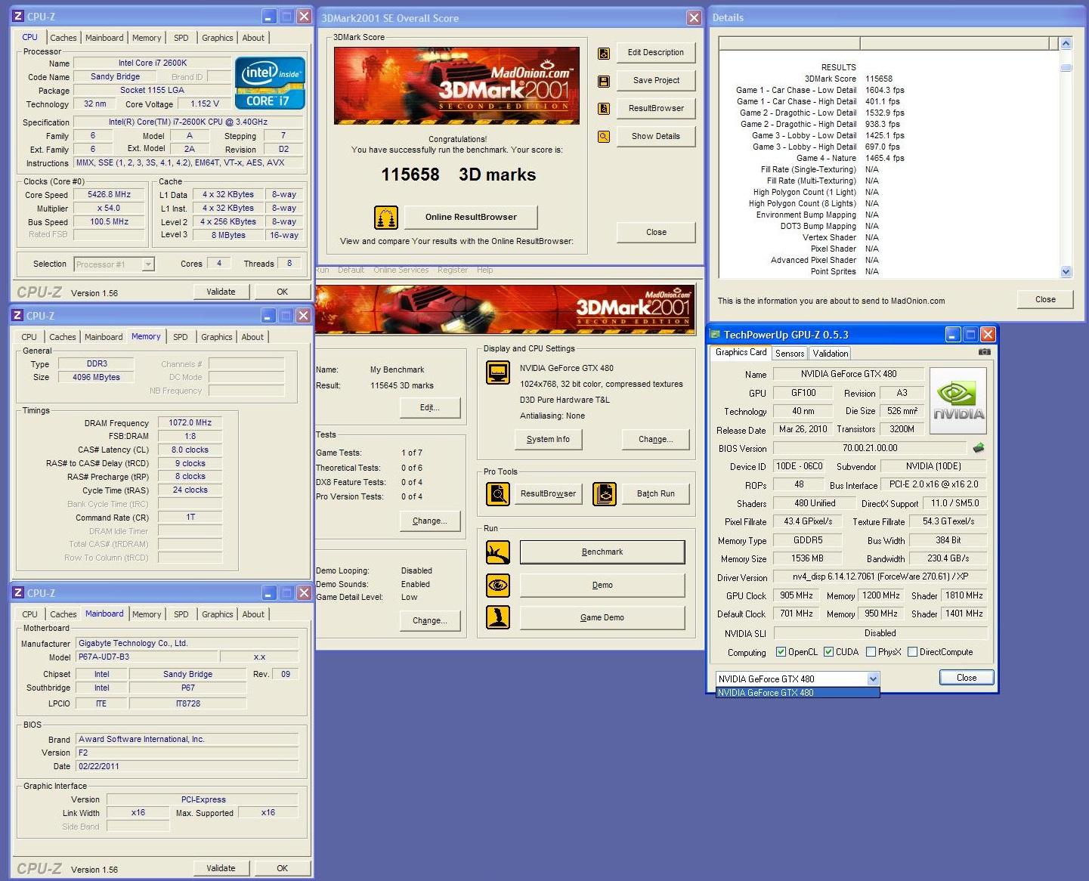Enable the PhysX checkbox in GPU-Z
The width and height of the screenshot is (1089, 881).
[x=871, y=652]
